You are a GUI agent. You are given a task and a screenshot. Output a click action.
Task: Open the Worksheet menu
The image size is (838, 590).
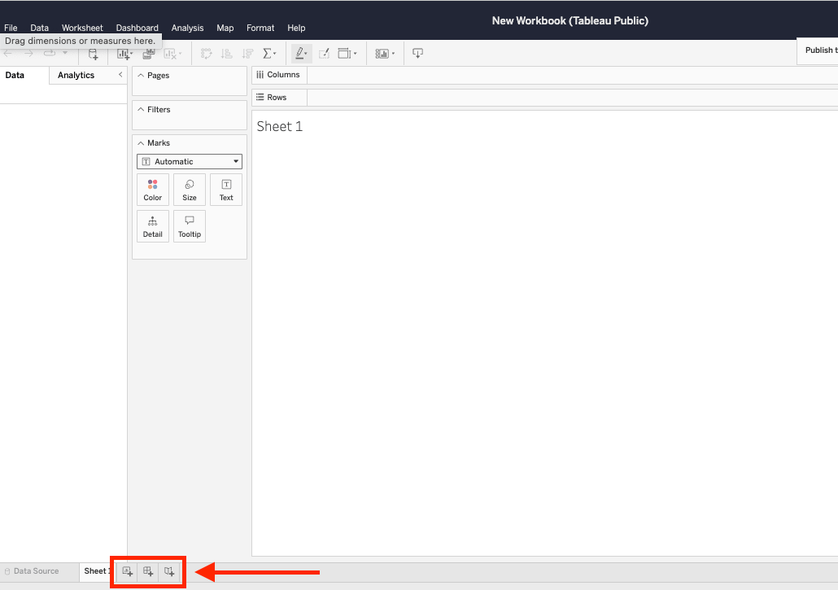click(x=82, y=28)
